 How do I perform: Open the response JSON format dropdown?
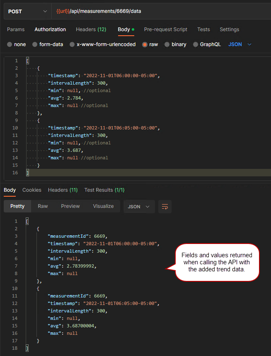[x=139, y=207]
